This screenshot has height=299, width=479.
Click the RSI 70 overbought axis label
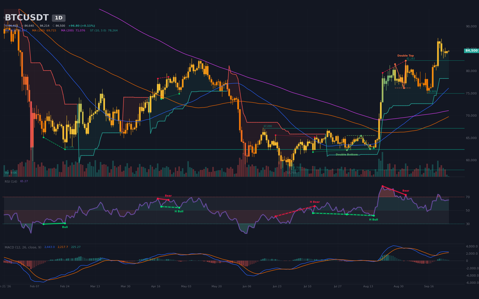click(x=468, y=197)
